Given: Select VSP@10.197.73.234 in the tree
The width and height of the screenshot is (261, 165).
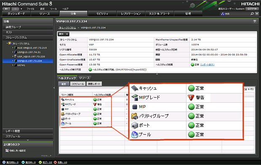Looking at the screenshot, I should [x=29, y=61].
